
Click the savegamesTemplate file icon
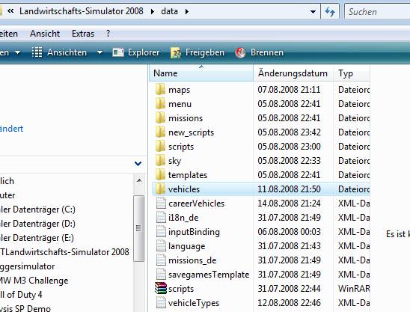161,274
